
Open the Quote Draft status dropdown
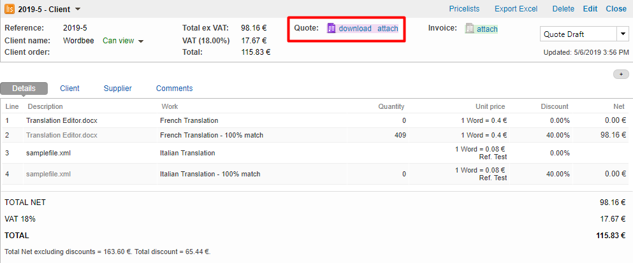622,34
